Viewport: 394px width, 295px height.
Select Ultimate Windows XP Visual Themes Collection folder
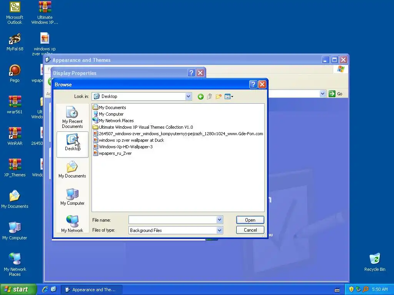[x=143, y=127]
